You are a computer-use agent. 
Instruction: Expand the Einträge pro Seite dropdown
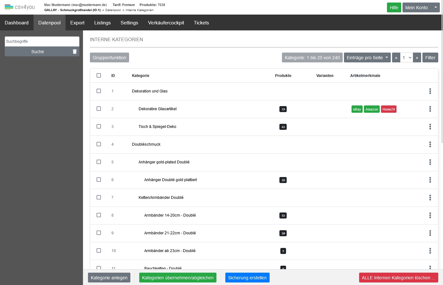367,58
